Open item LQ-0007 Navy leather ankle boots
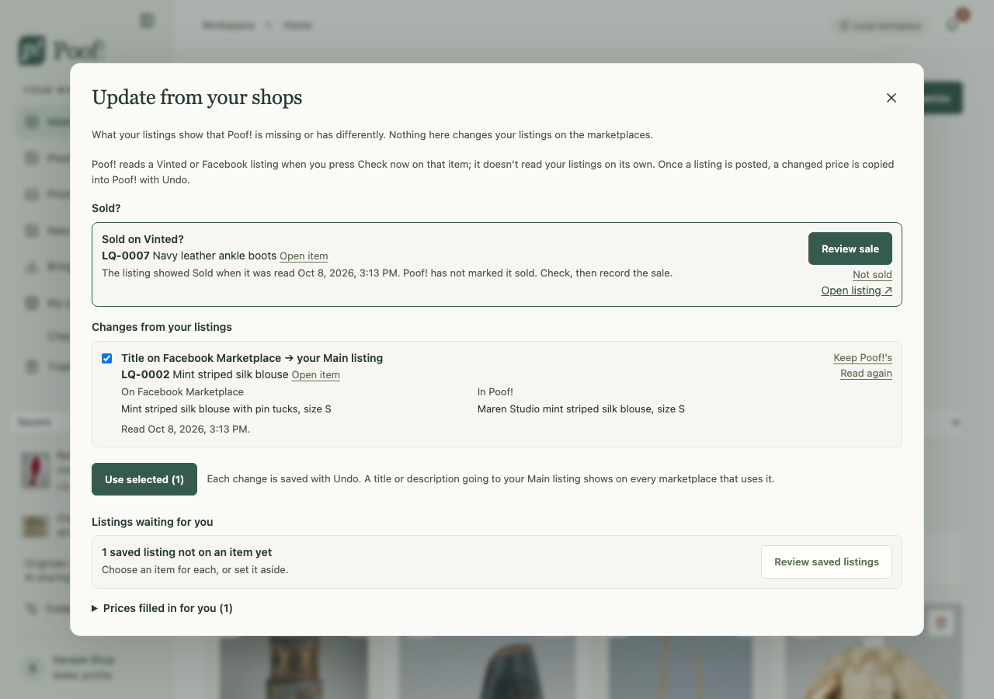The width and height of the screenshot is (994, 699). coord(304,256)
